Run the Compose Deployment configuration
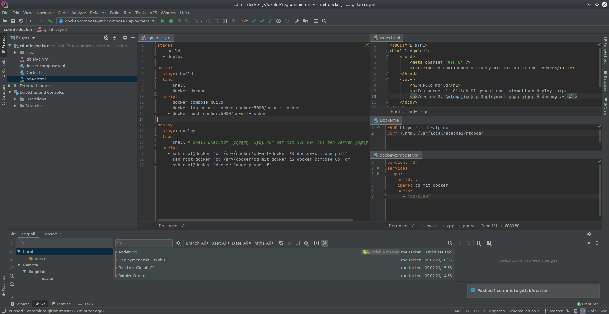The width and height of the screenshot is (609, 314). pos(163,21)
